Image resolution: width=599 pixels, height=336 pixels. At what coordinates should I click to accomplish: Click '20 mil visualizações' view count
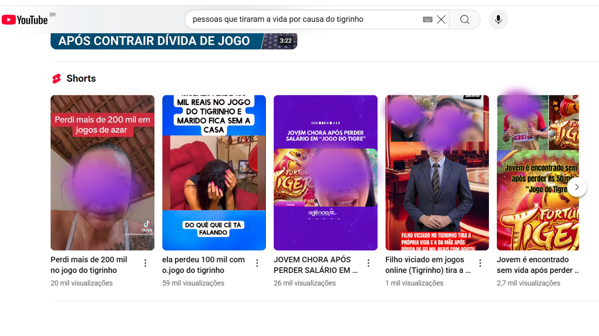[x=82, y=283]
